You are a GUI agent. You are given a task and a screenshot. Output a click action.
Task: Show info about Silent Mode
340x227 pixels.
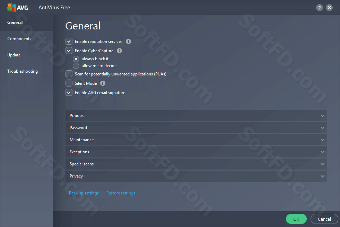pyautogui.click(x=103, y=83)
